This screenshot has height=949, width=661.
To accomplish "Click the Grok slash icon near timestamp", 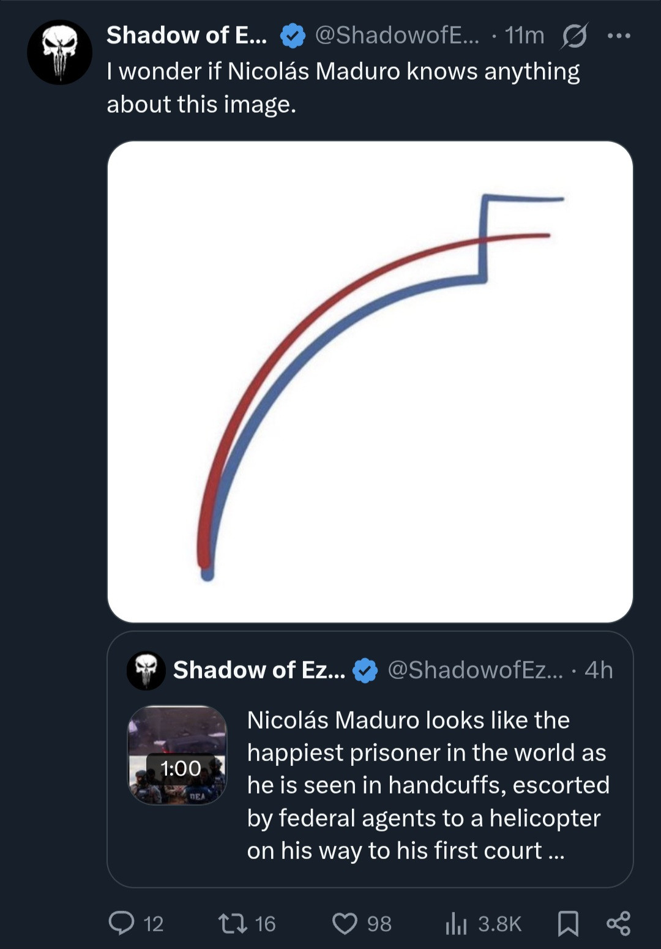I will 574,36.
